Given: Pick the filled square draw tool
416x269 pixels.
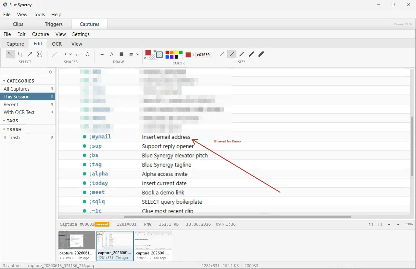Looking at the screenshot, I should point(121,54).
